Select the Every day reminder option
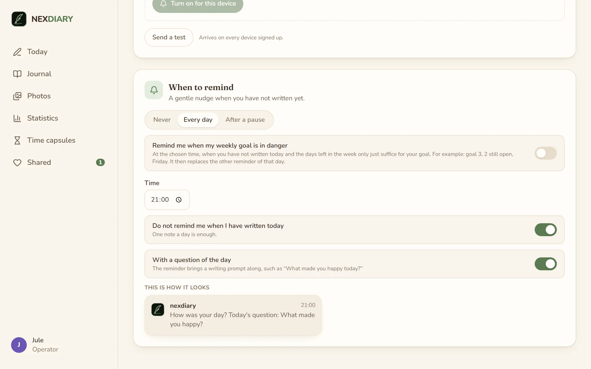 tap(198, 120)
